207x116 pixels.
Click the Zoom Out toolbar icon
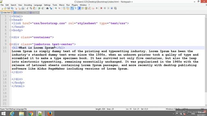point(59,8)
